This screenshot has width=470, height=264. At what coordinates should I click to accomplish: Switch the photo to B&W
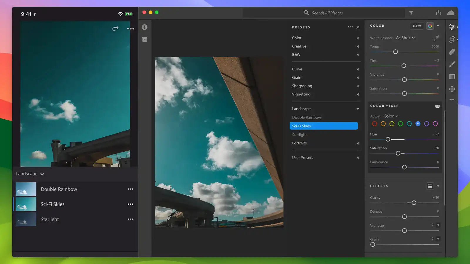[x=417, y=26]
